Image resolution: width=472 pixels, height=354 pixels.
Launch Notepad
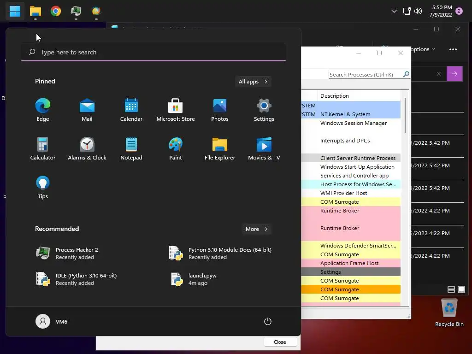(131, 149)
